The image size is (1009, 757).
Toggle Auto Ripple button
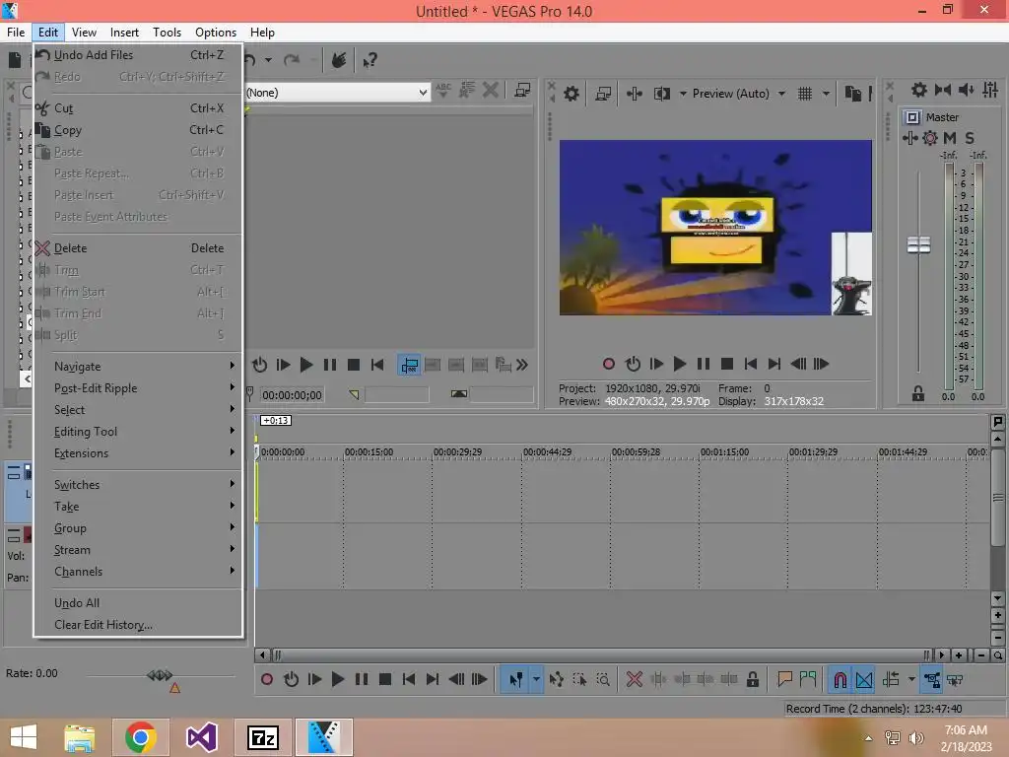tap(891, 679)
